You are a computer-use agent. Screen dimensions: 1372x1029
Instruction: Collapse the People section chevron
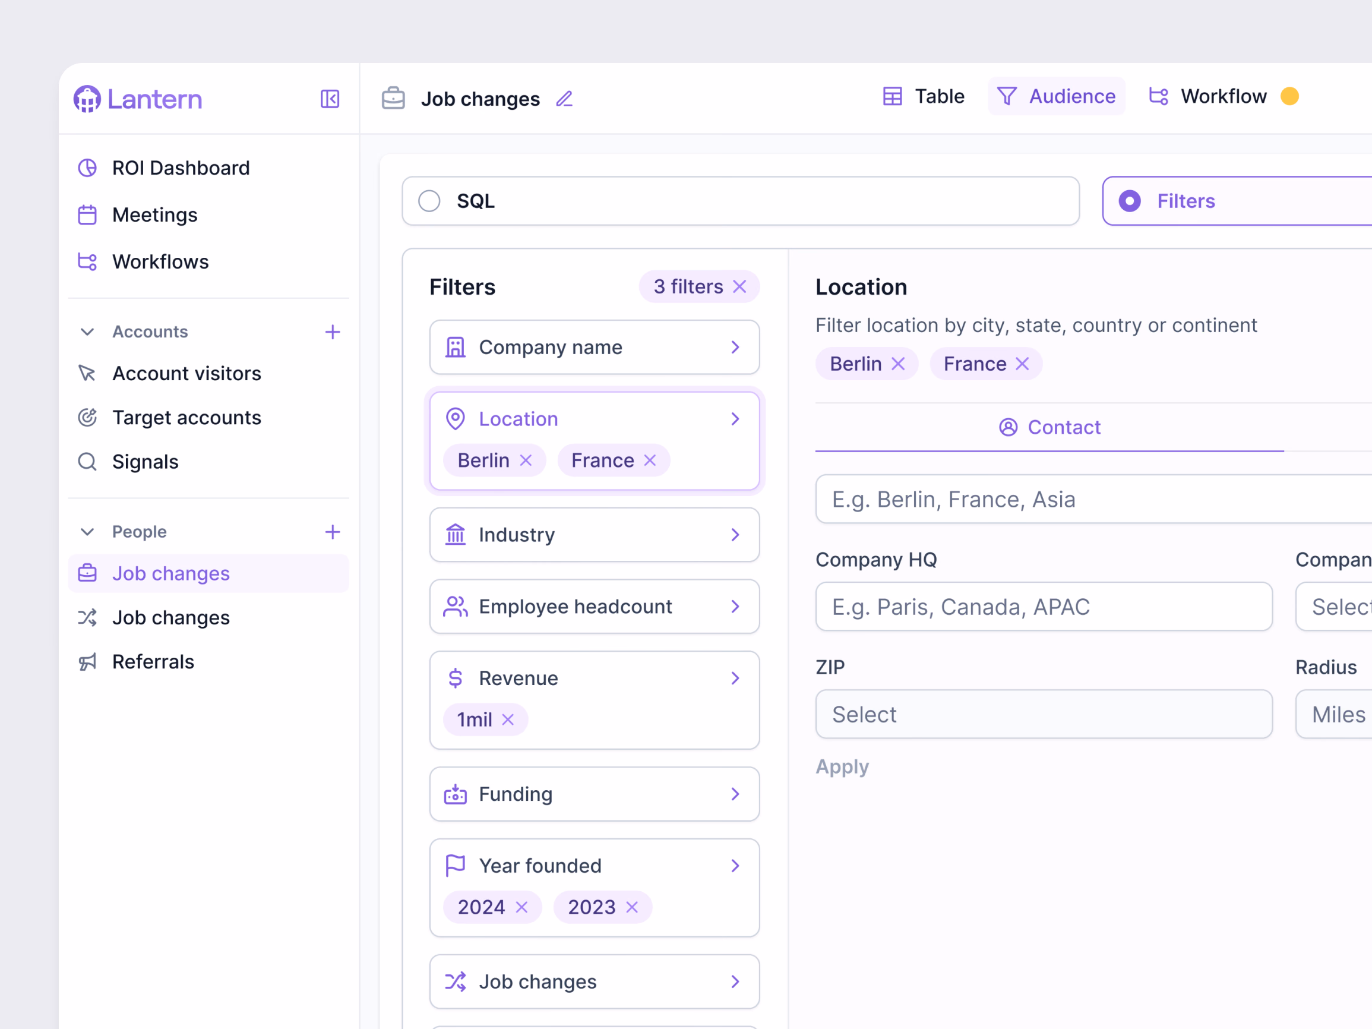point(87,532)
